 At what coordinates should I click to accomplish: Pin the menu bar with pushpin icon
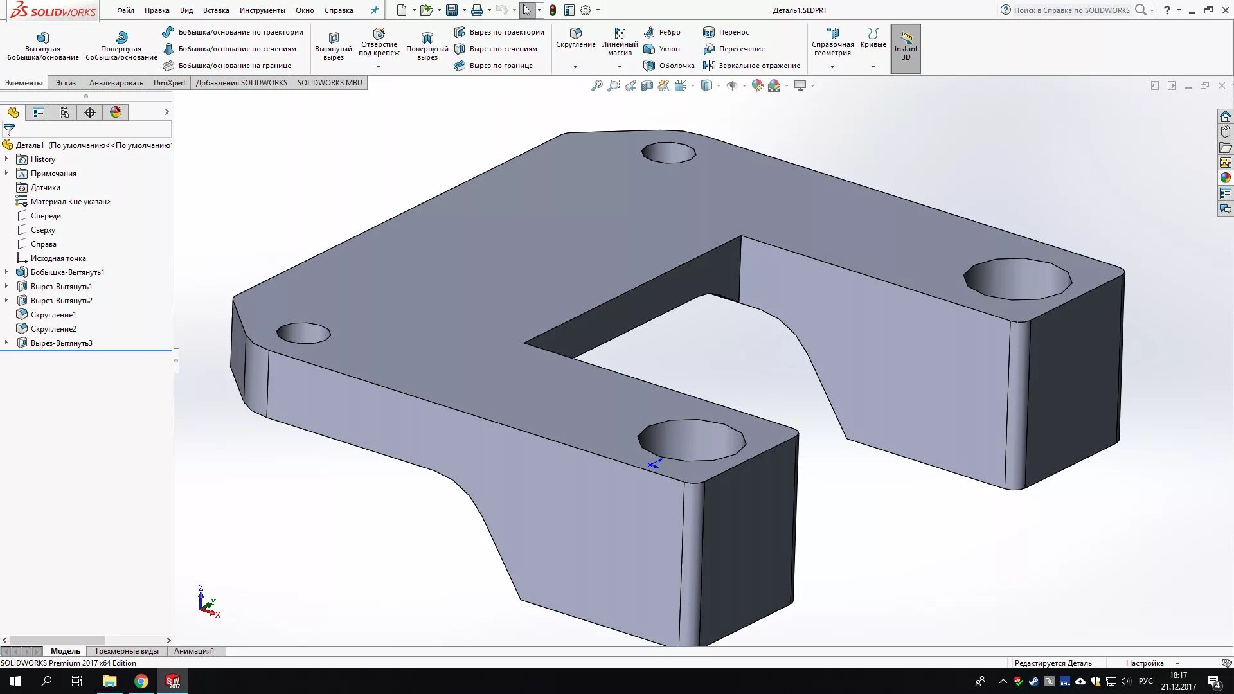[374, 10]
